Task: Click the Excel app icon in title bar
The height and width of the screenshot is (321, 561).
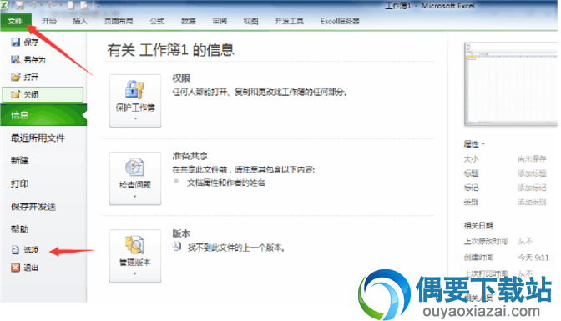Action: 4,5
